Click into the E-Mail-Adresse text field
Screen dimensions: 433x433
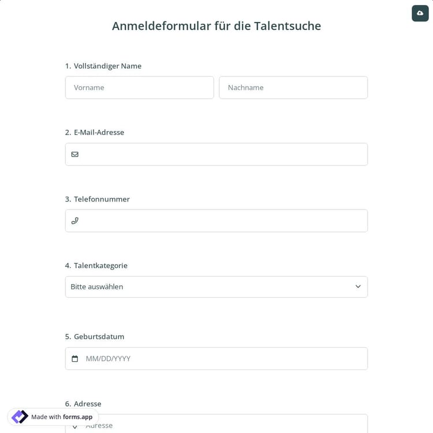click(x=222, y=154)
